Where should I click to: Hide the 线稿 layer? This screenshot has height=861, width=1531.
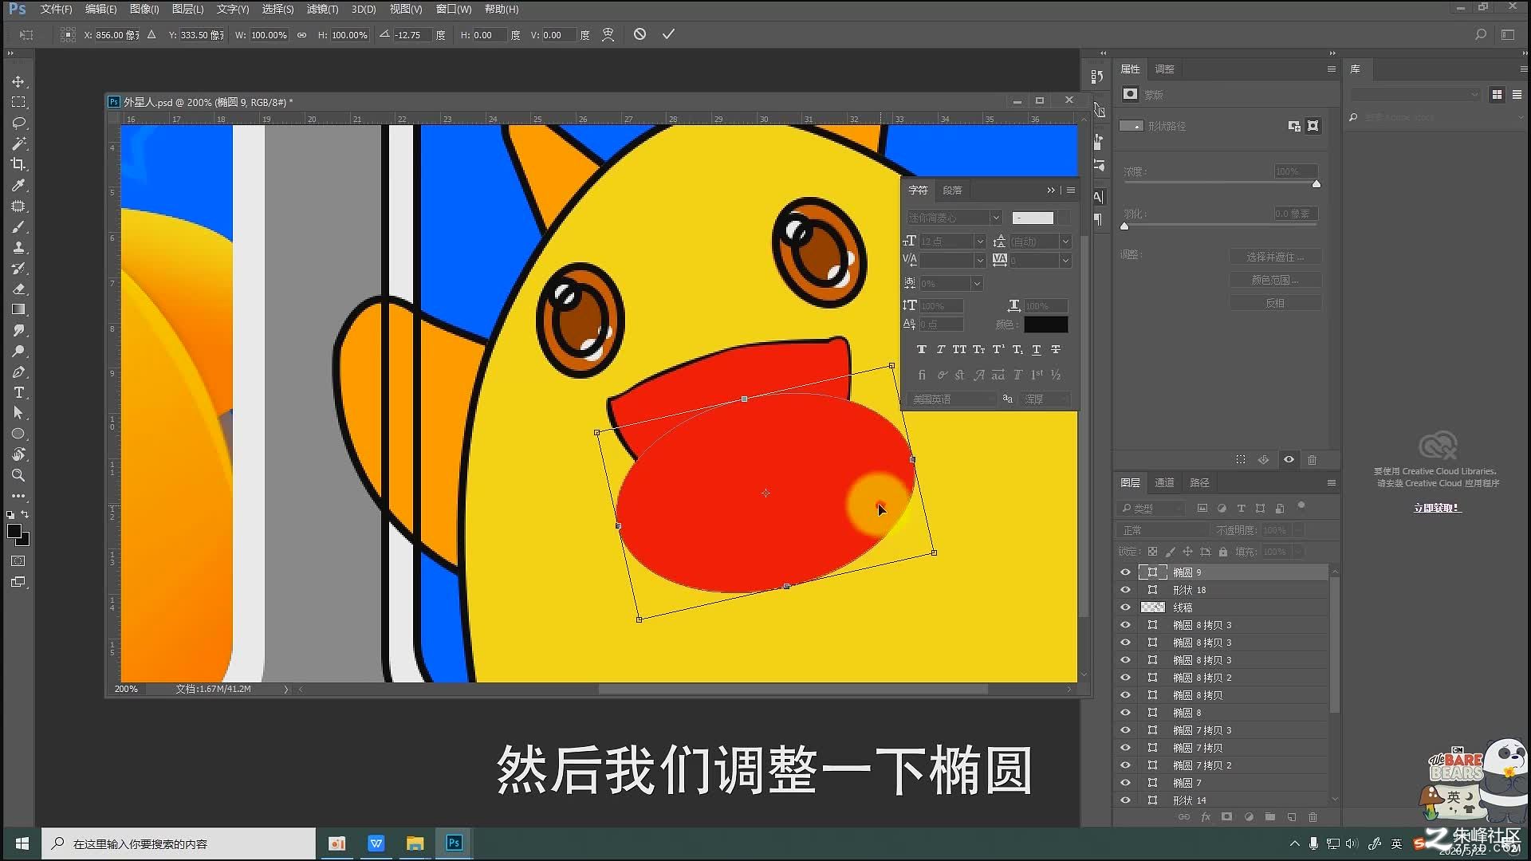(1125, 607)
